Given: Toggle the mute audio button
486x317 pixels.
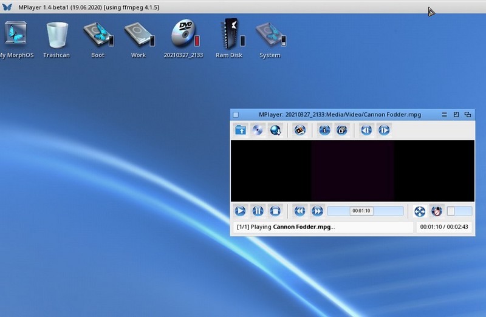Looking at the screenshot, I should click(x=436, y=211).
